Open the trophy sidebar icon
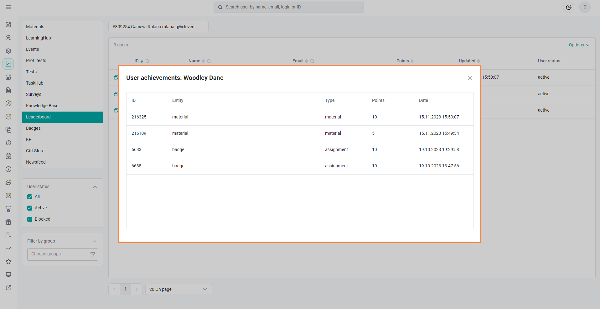Screen dimensions: 600x309 tap(8, 209)
